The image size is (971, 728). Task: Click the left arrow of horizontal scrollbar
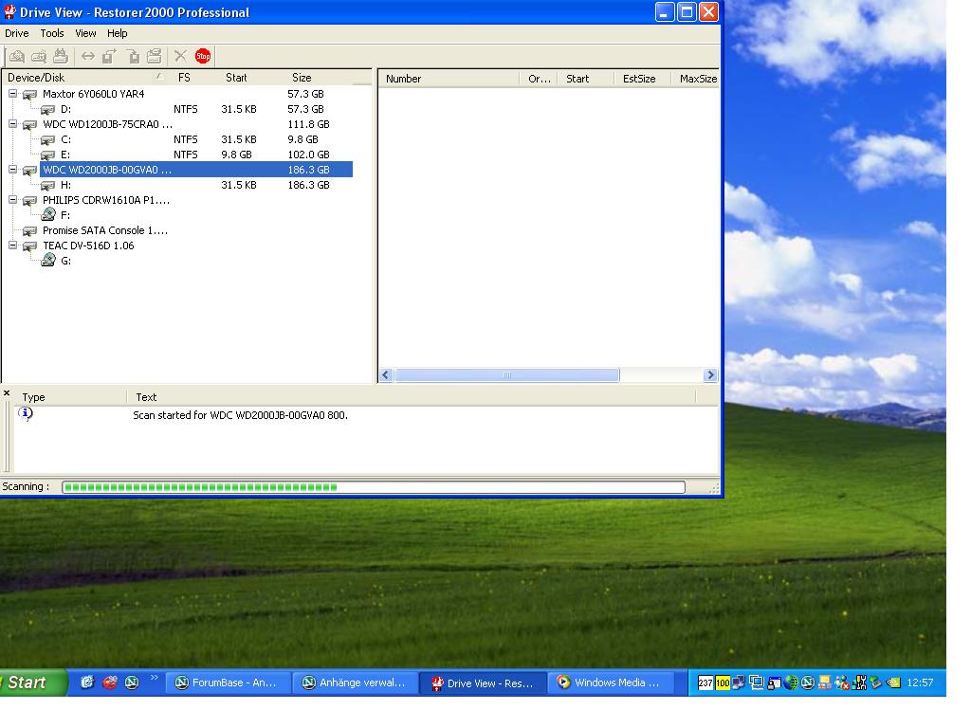pyautogui.click(x=387, y=375)
